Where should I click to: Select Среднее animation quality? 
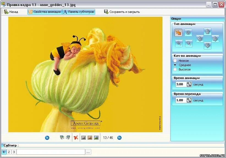(182, 65)
